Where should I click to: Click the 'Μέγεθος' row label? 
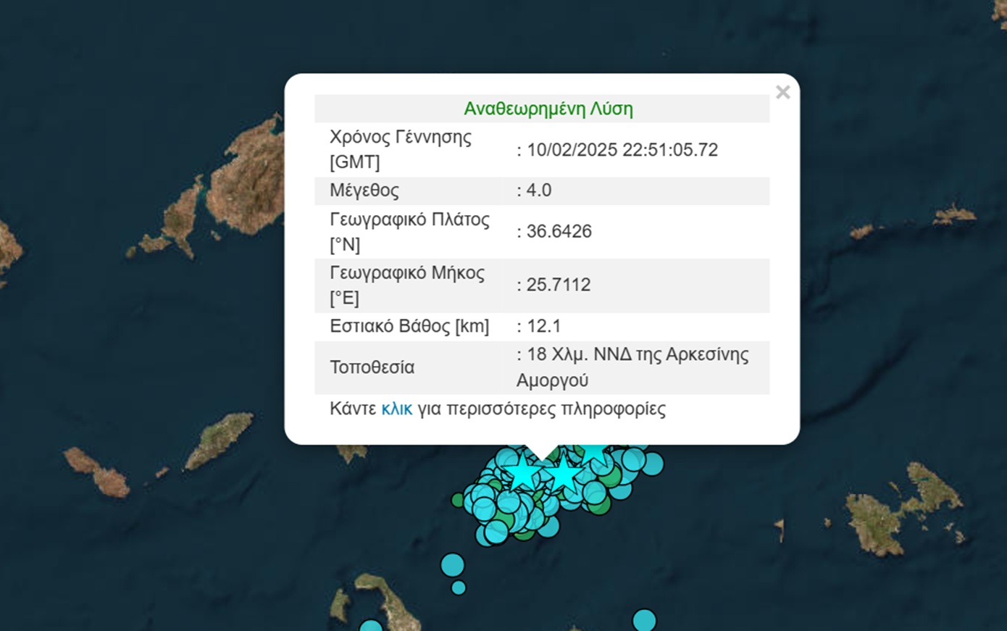[364, 191]
